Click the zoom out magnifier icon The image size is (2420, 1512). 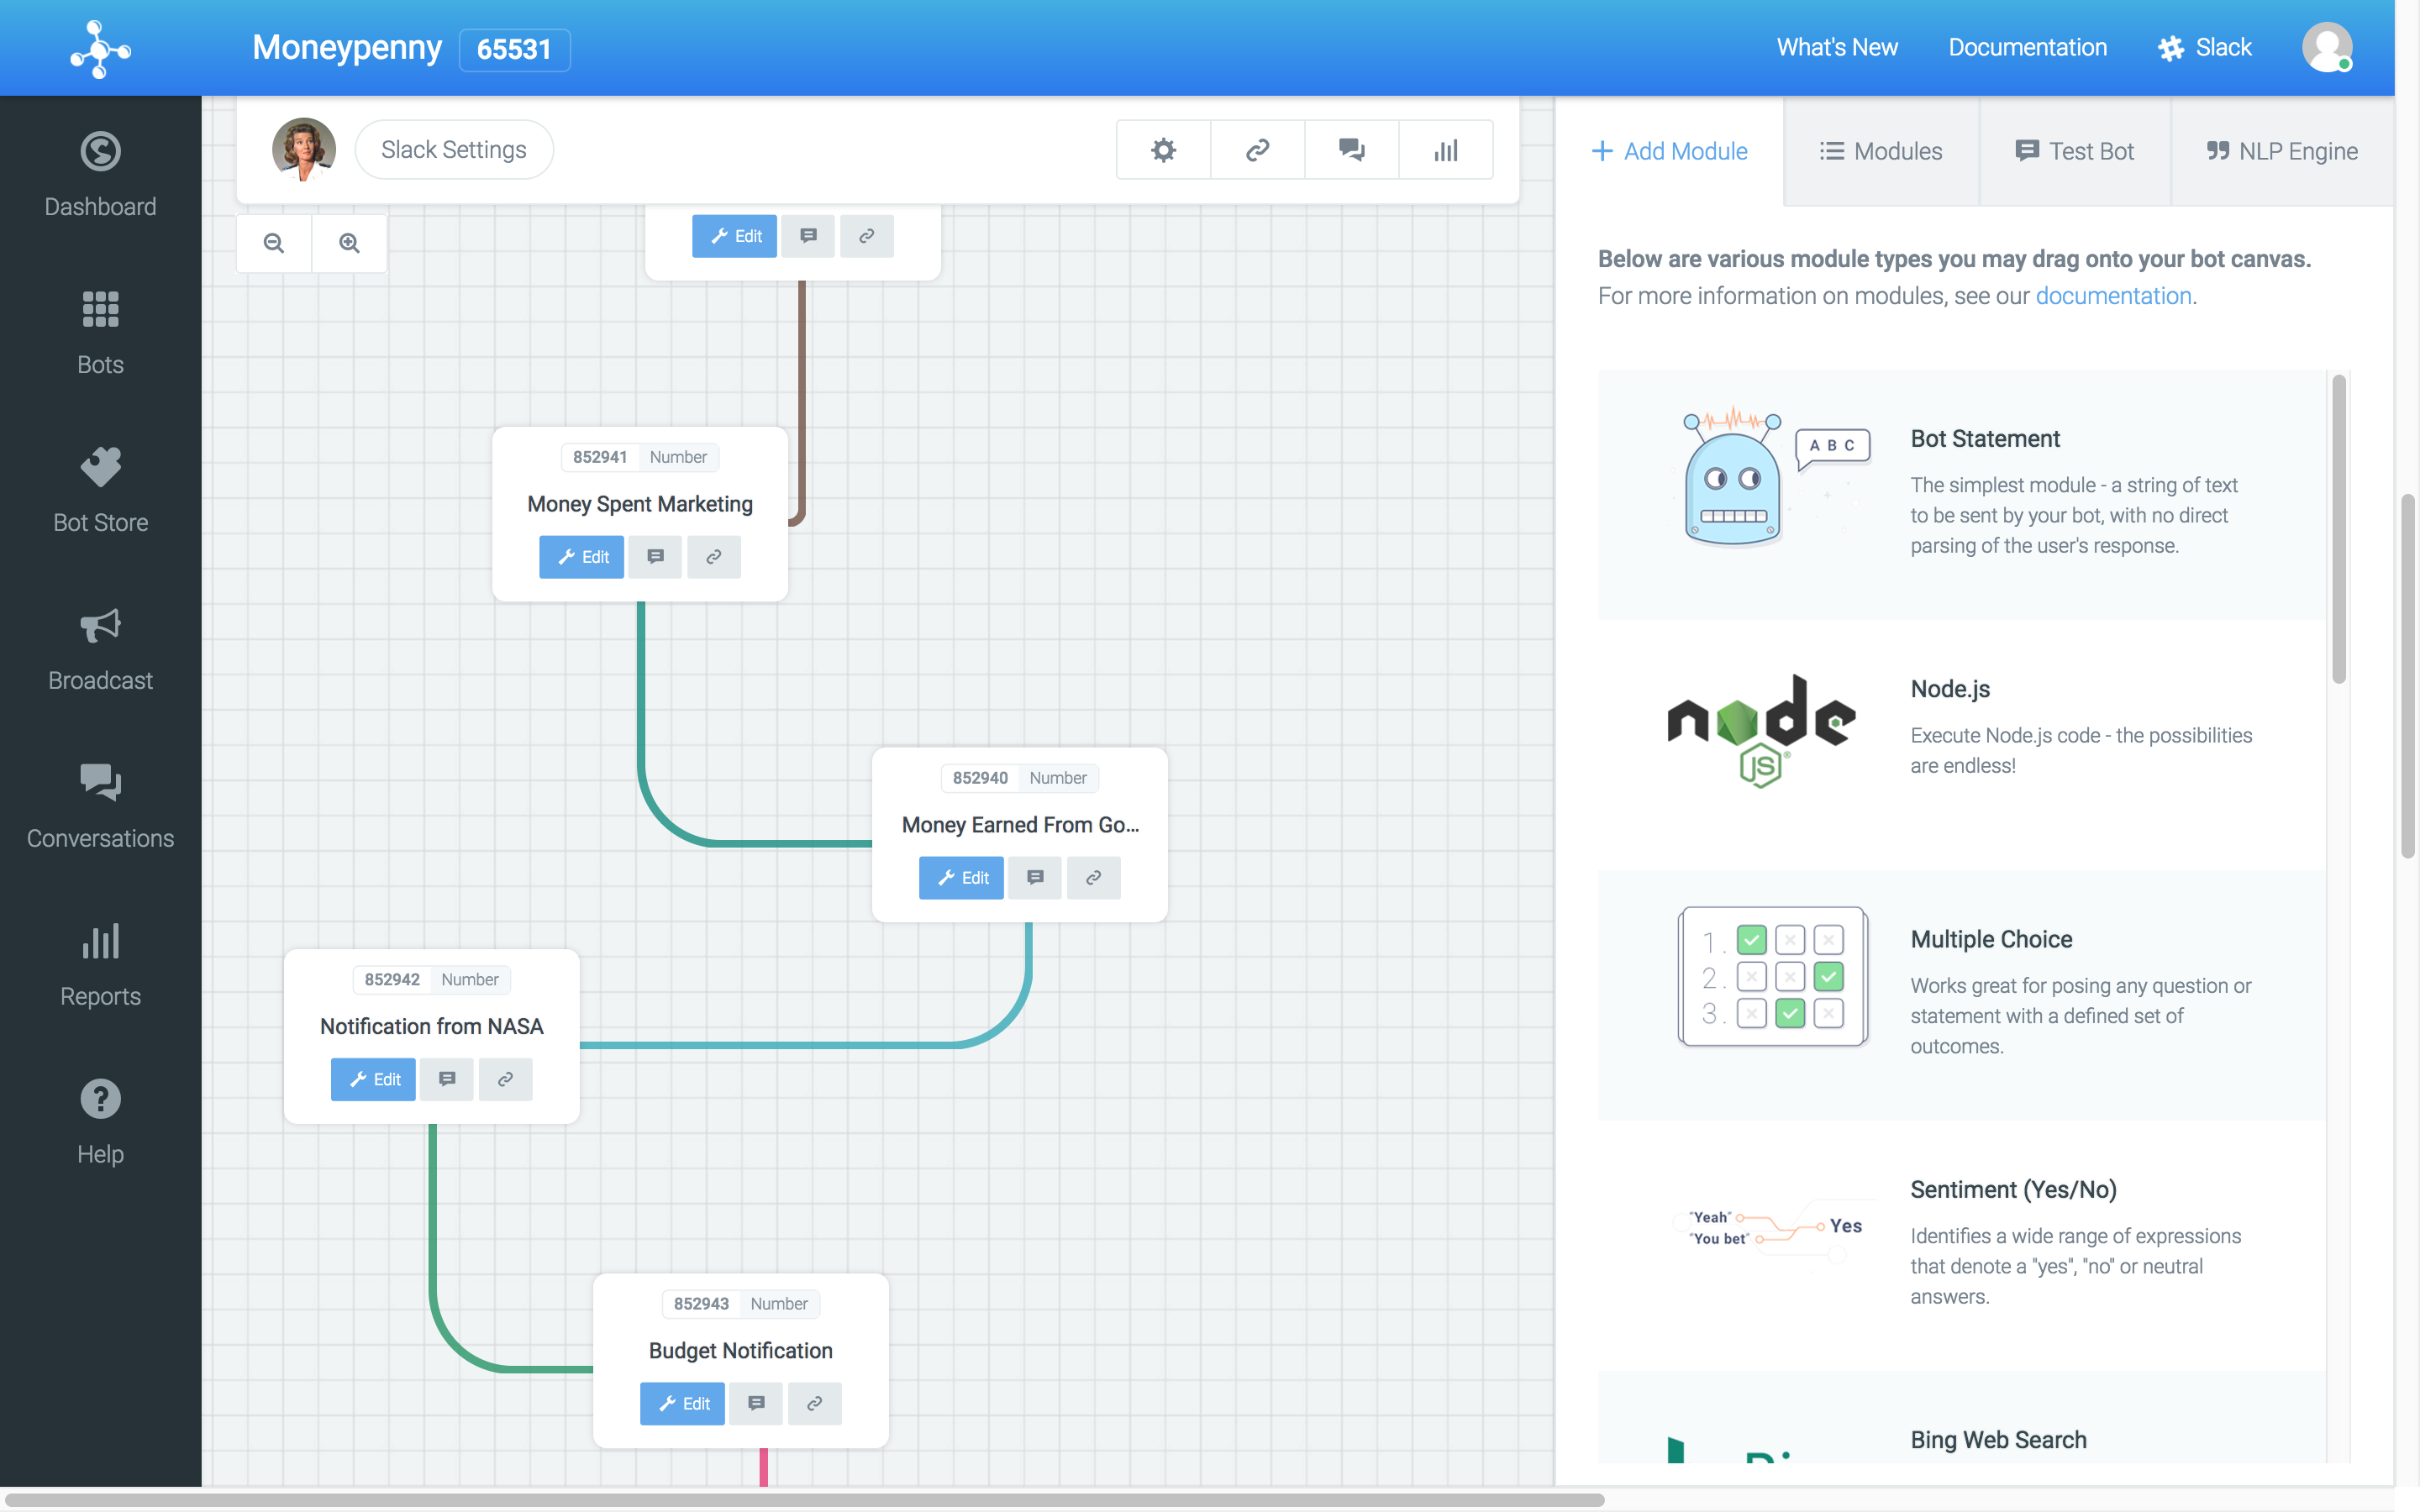pyautogui.click(x=273, y=243)
